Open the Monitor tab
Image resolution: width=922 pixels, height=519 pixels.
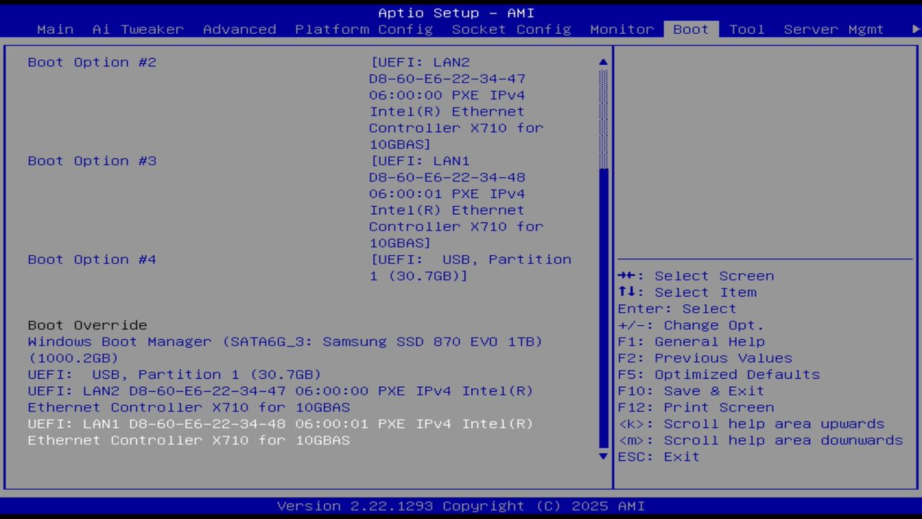[622, 30]
